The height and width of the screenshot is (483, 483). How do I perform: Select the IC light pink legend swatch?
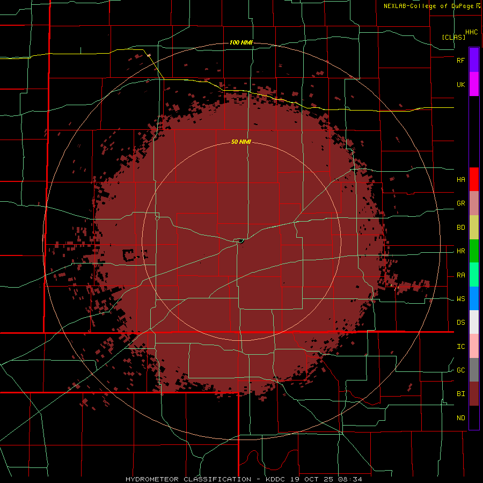coord(474,346)
